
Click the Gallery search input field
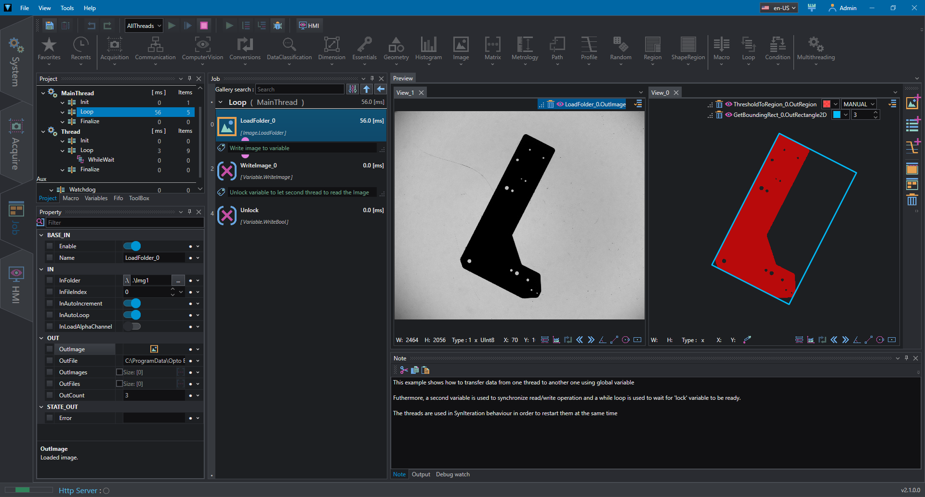300,89
